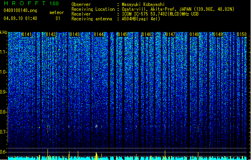Viewport: 251px width, 160px height.
Task: Select the ICOM IC-575 53.7492 MHz USB text
Action: point(160,14)
